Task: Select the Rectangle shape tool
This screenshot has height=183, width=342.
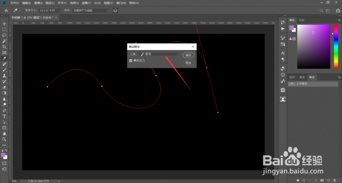Action: coord(4,128)
